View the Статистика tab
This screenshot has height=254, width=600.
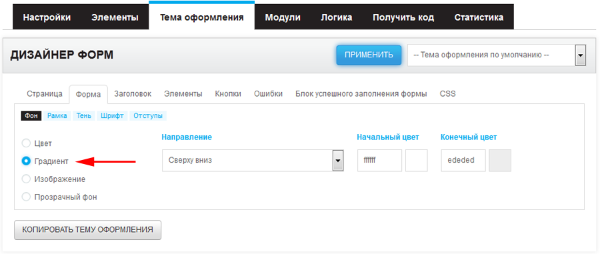click(479, 17)
